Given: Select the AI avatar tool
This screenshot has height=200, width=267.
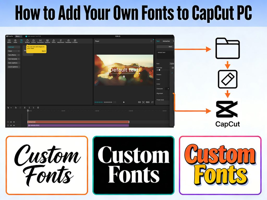Looking at the screenshot, I should click(75, 41).
